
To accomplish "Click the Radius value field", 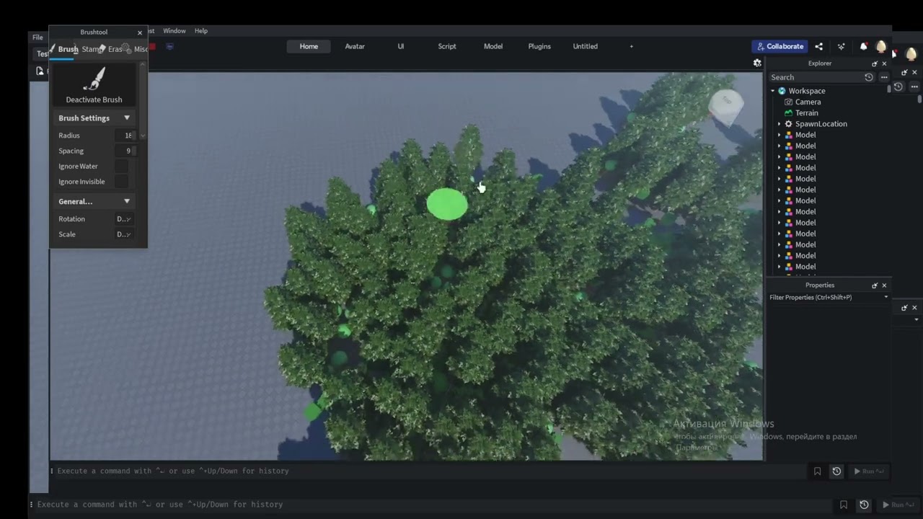I will click(x=126, y=136).
